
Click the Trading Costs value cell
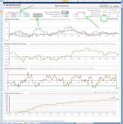[x=65, y=16]
